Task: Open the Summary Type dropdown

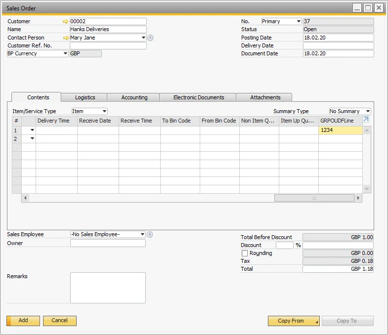Action: click(x=367, y=112)
